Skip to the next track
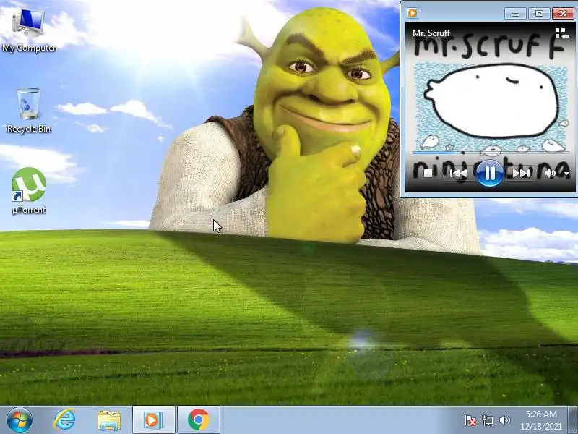The height and width of the screenshot is (434, 578). 521,173
